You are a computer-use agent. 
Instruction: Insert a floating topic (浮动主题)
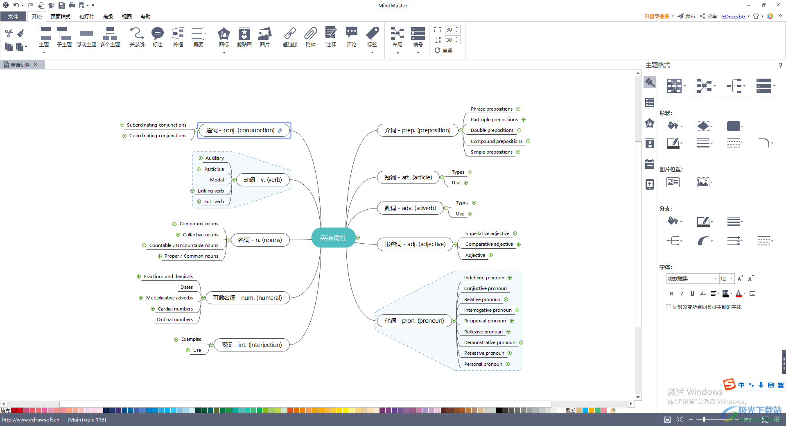(x=86, y=37)
